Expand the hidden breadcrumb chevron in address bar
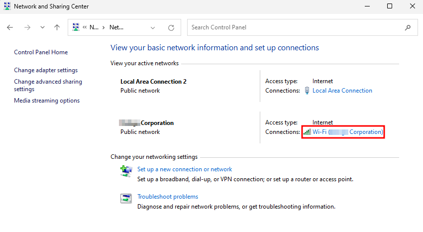The image size is (423, 232). (x=85, y=28)
